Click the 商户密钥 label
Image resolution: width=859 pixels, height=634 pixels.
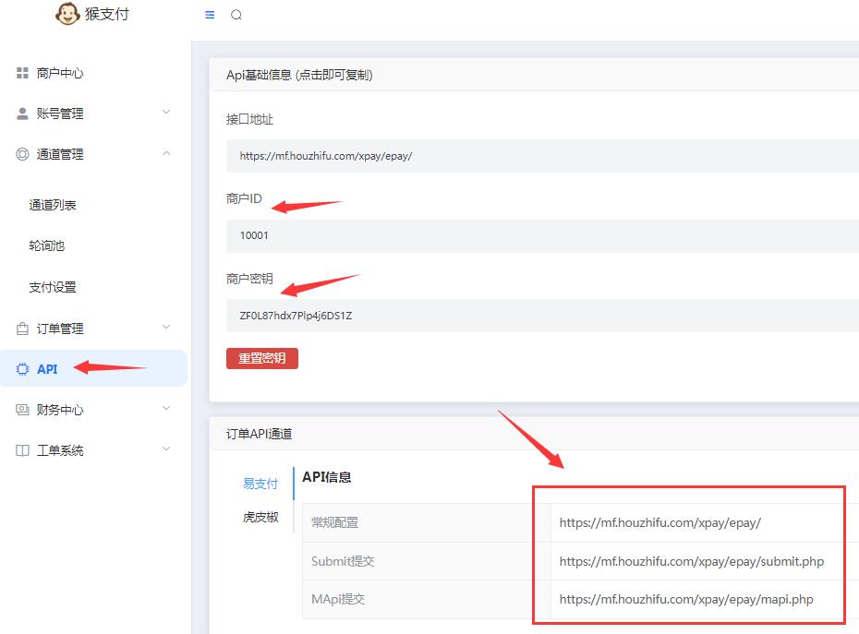coord(249,279)
